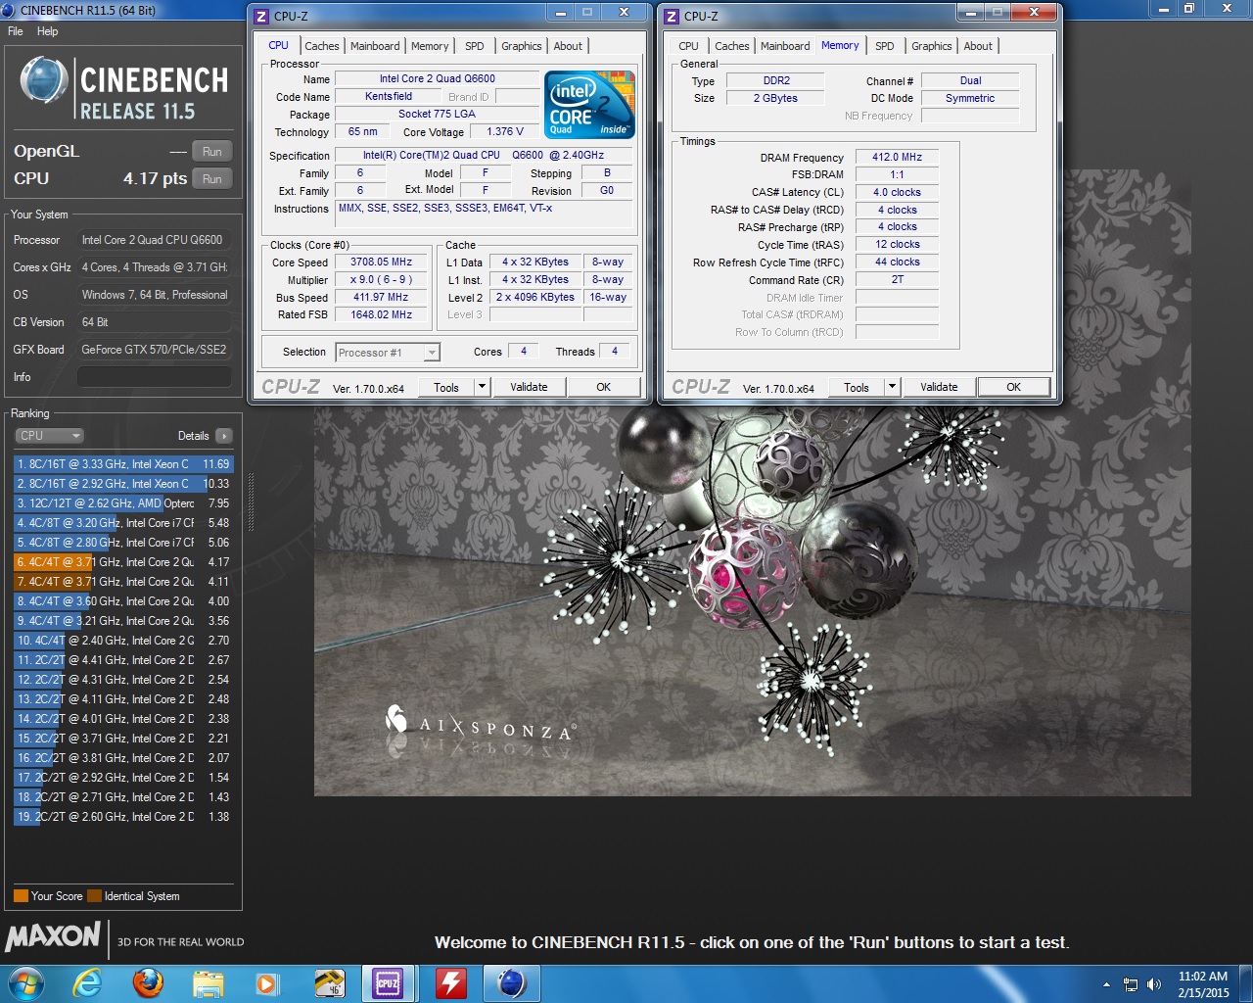Click Tools button in left CPU-Z
This screenshot has height=1003, width=1253.
(x=446, y=387)
